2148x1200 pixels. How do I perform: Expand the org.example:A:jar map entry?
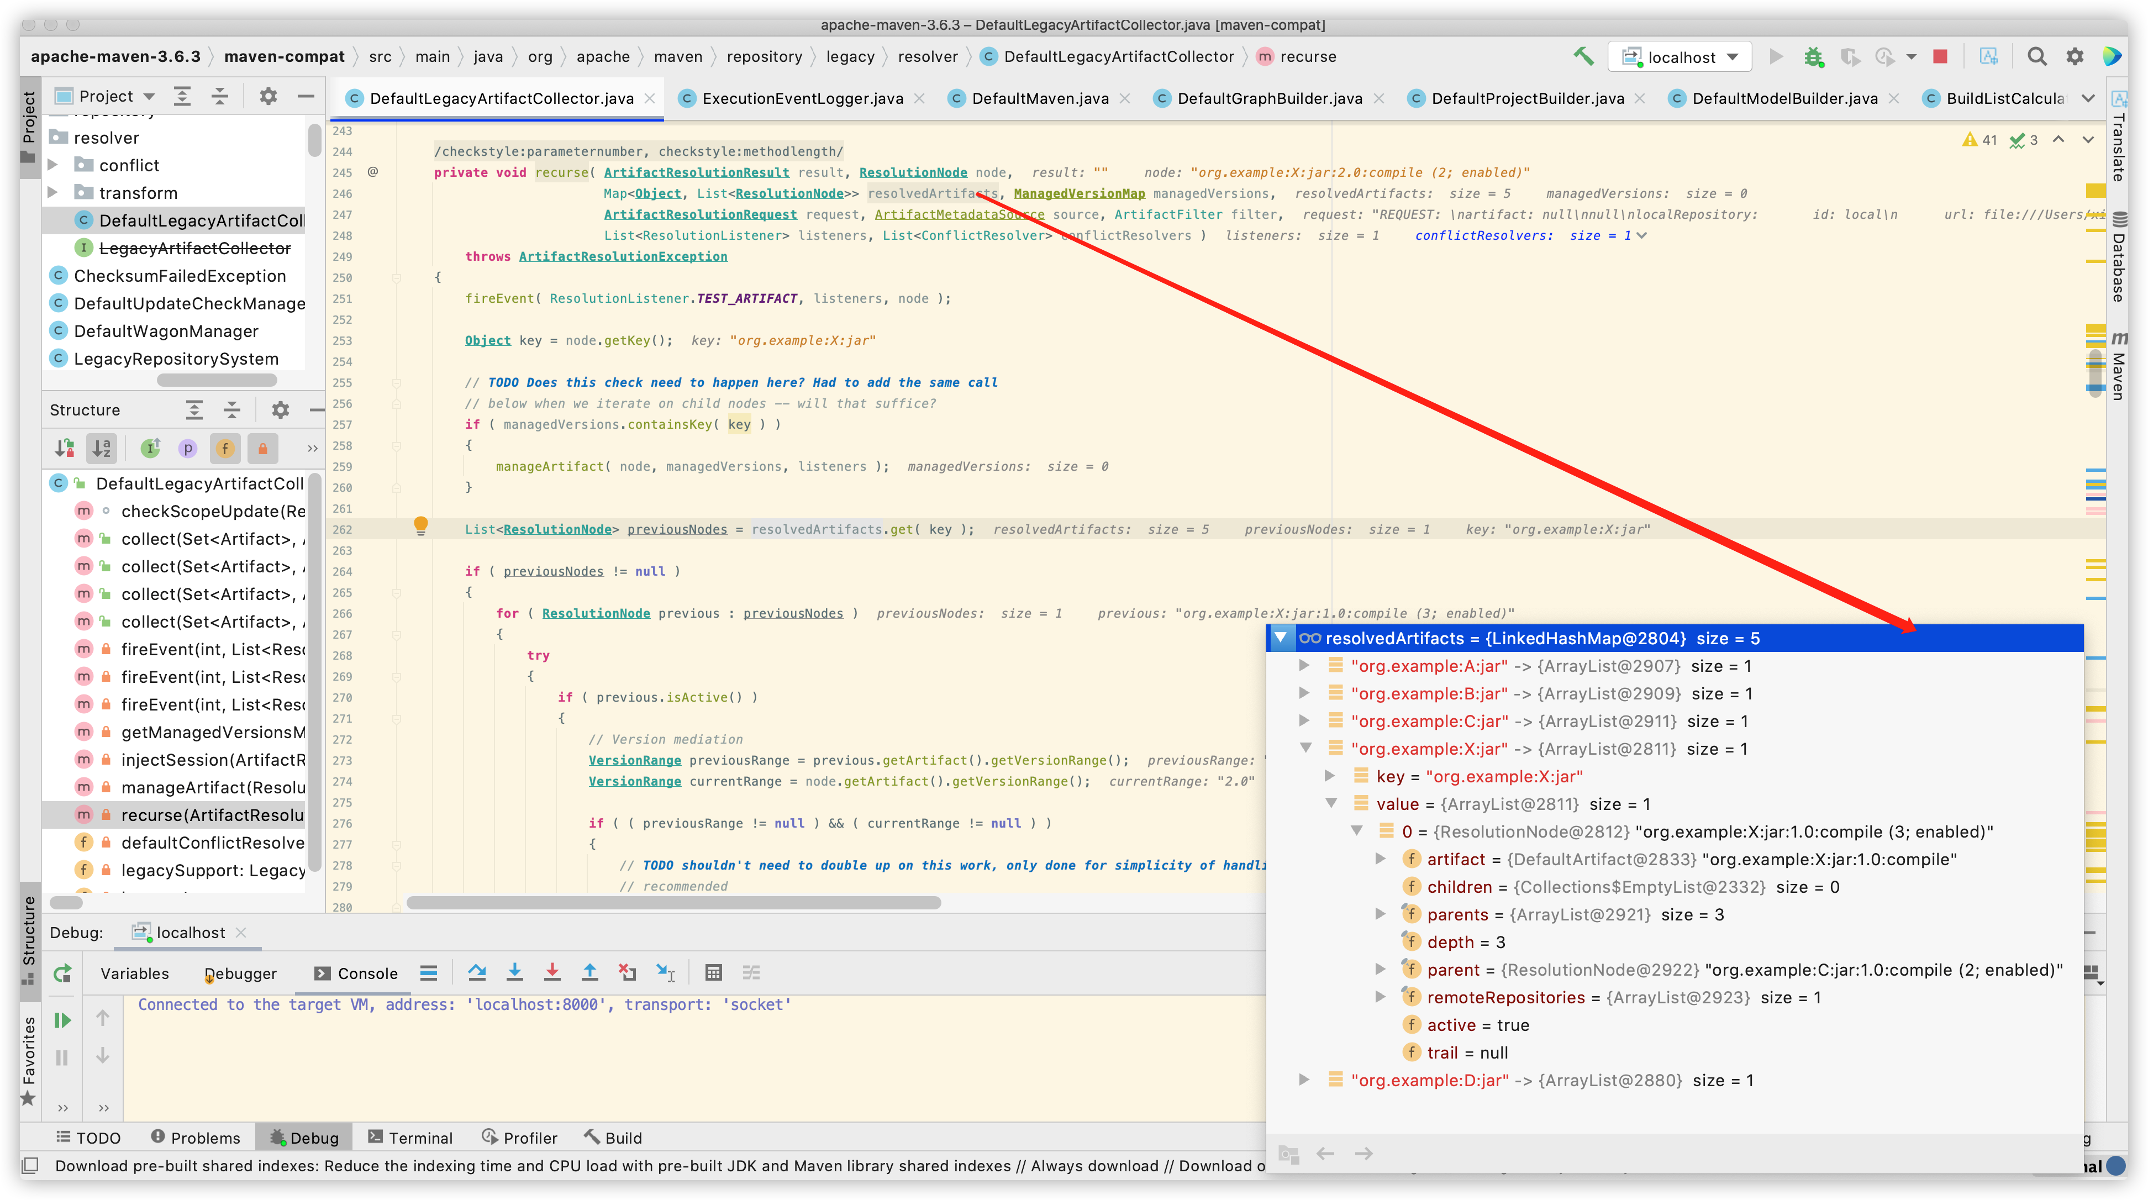pyautogui.click(x=1304, y=665)
